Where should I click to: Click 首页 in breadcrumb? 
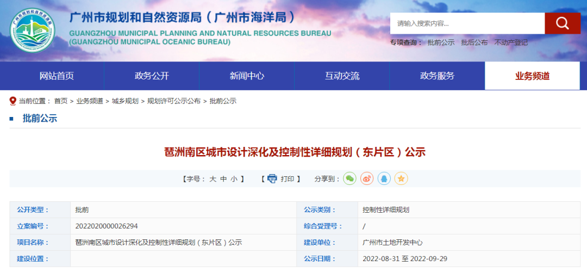61,101
